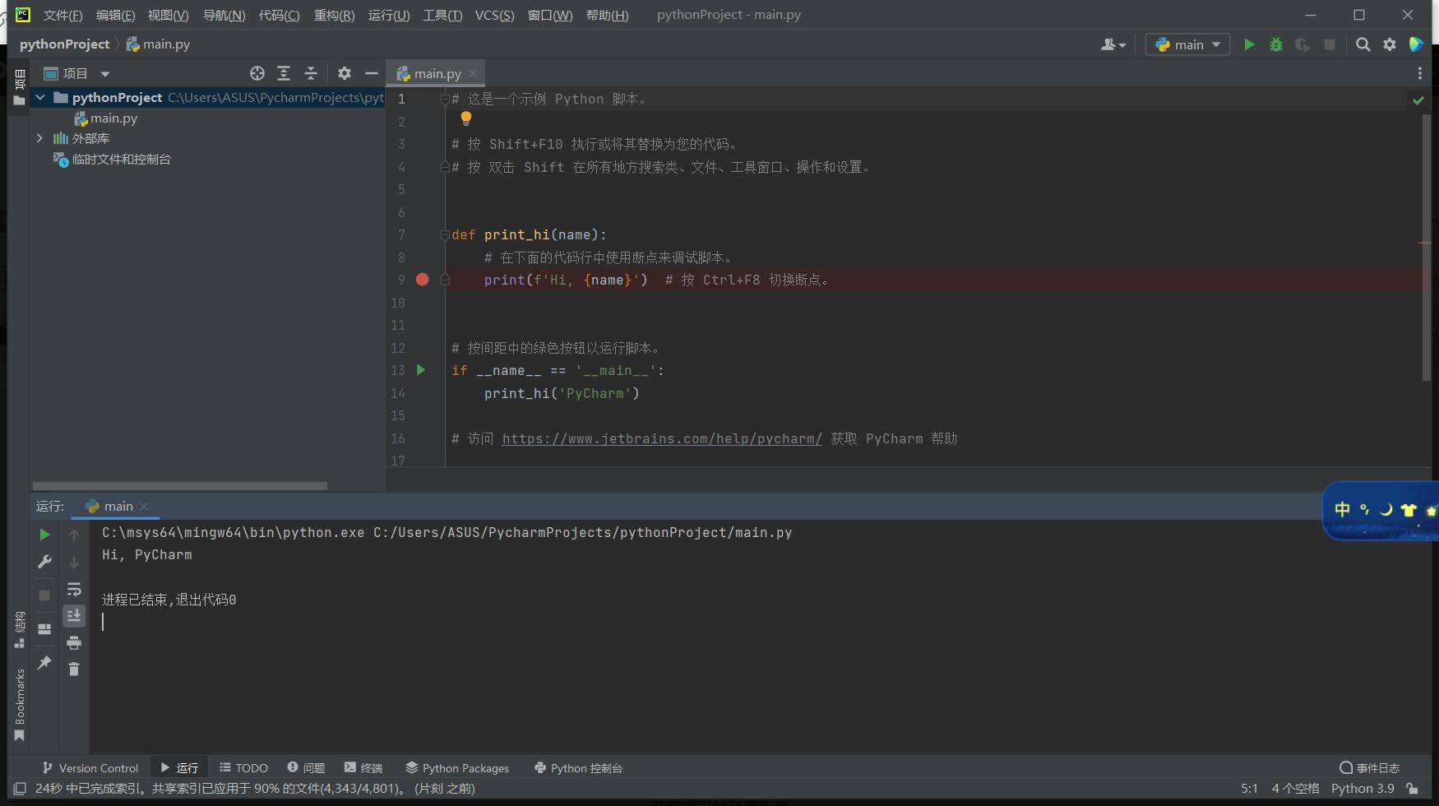Image resolution: width=1439 pixels, height=806 pixels.
Task: Fold the print_hi function at line 7
Action: [x=445, y=235]
